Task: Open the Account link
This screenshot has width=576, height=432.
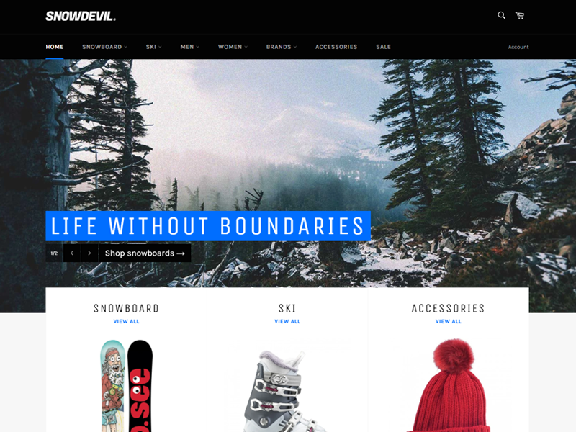Action: tap(518, 47)
